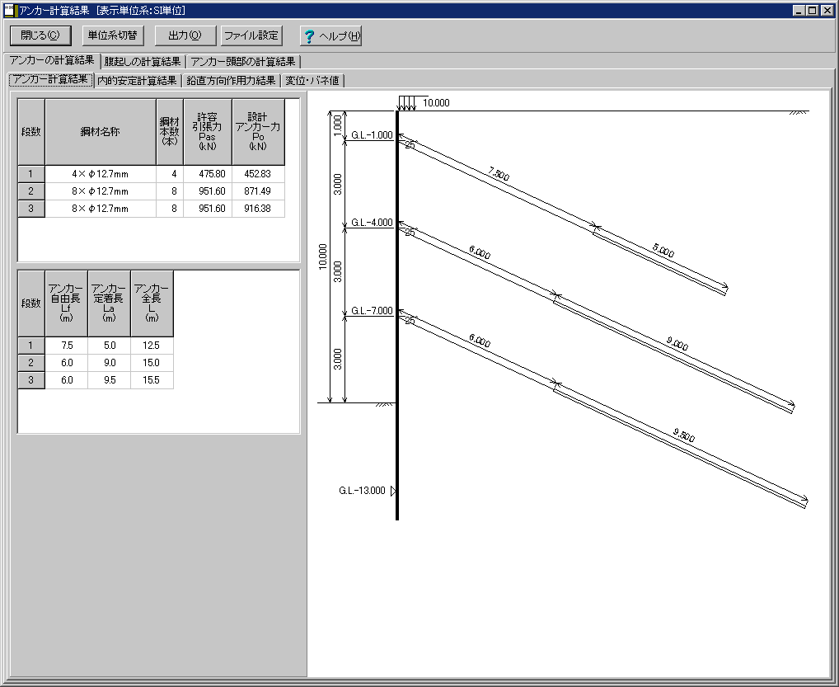
Task: Open ファイル設定 file settings
Action: coord(251,35)
